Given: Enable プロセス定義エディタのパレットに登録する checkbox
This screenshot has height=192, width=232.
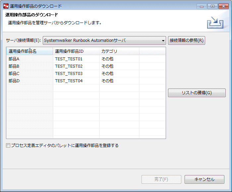Looking at the screenshot, I should coord(8,146).
